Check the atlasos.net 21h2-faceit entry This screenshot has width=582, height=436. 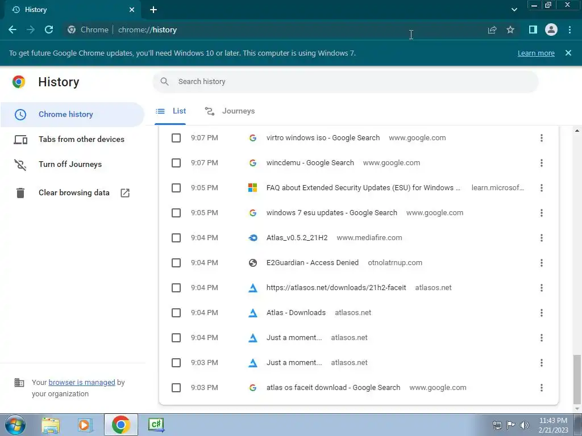(x=176, y=288)
